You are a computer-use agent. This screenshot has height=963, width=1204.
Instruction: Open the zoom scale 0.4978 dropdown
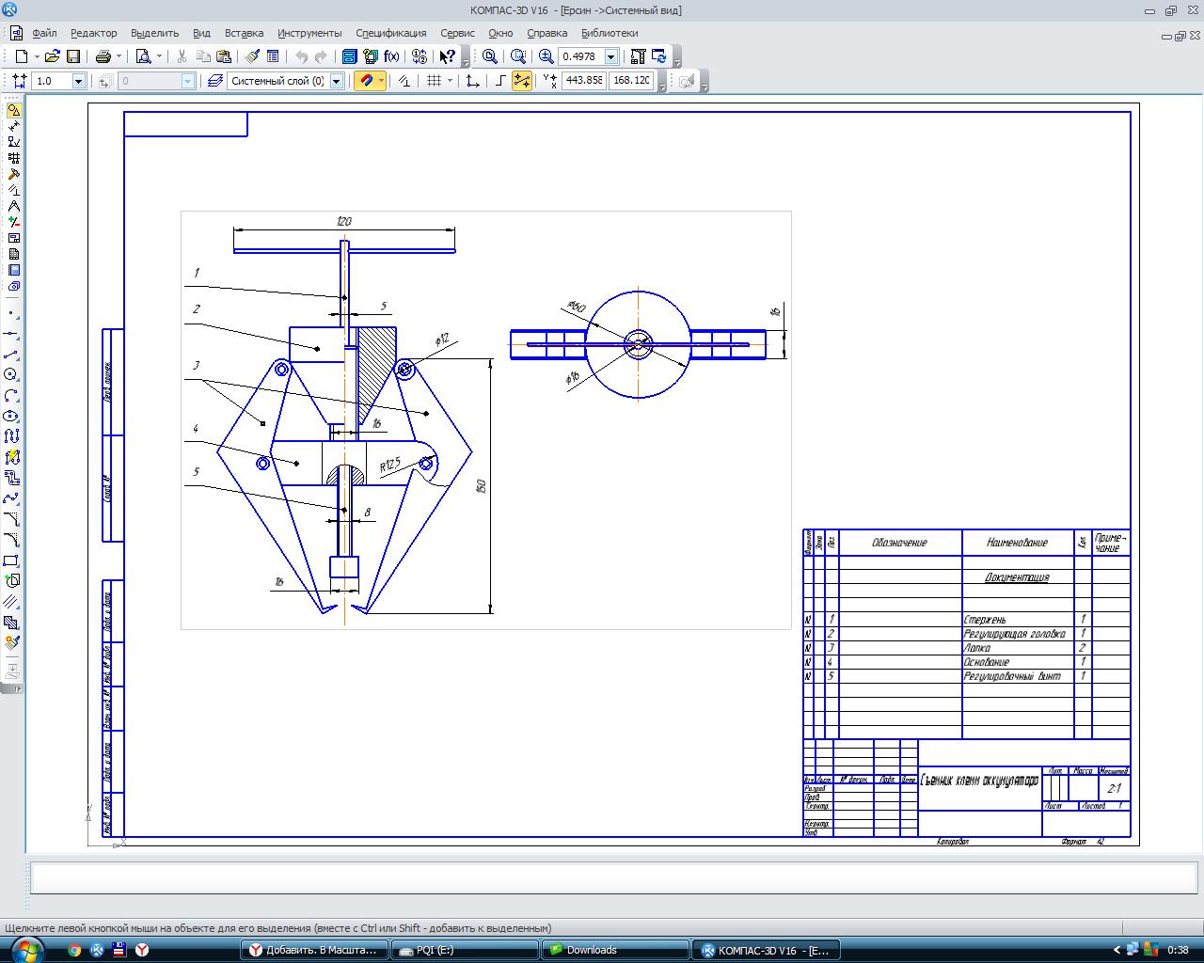610,56
